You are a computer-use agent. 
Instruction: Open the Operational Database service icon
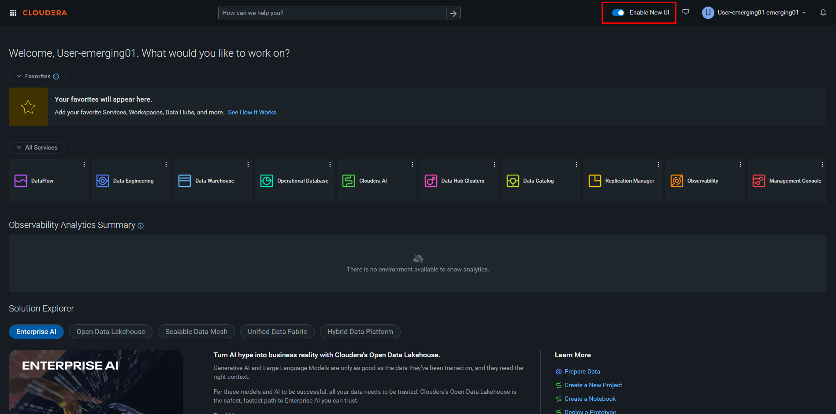[x=267, y=181]
